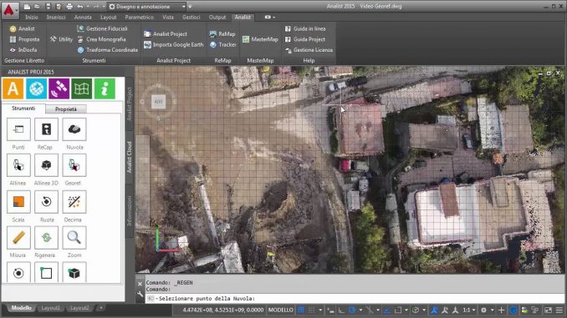Toggle ortho mode in status bar
The image size is (567, 318).
pyautogui.click(x=341, y=310)
